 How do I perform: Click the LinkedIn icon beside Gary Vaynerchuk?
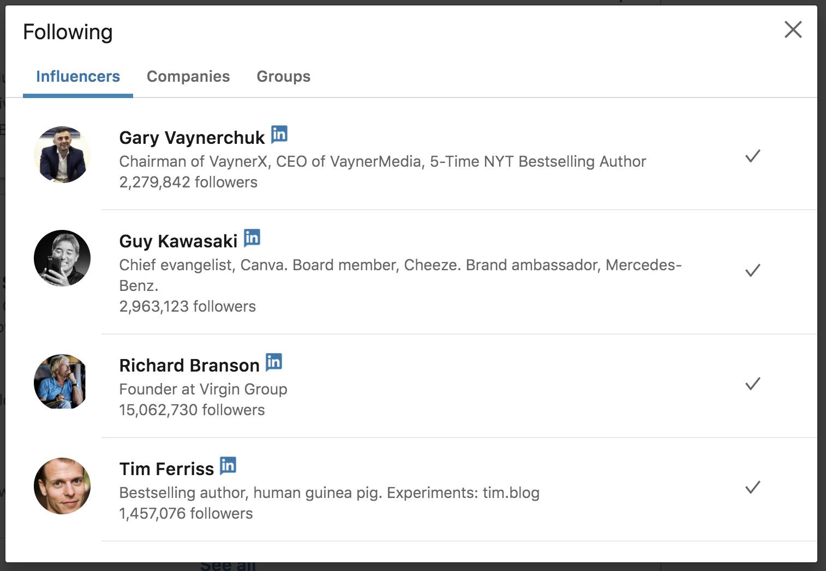(x=280, y=135)
